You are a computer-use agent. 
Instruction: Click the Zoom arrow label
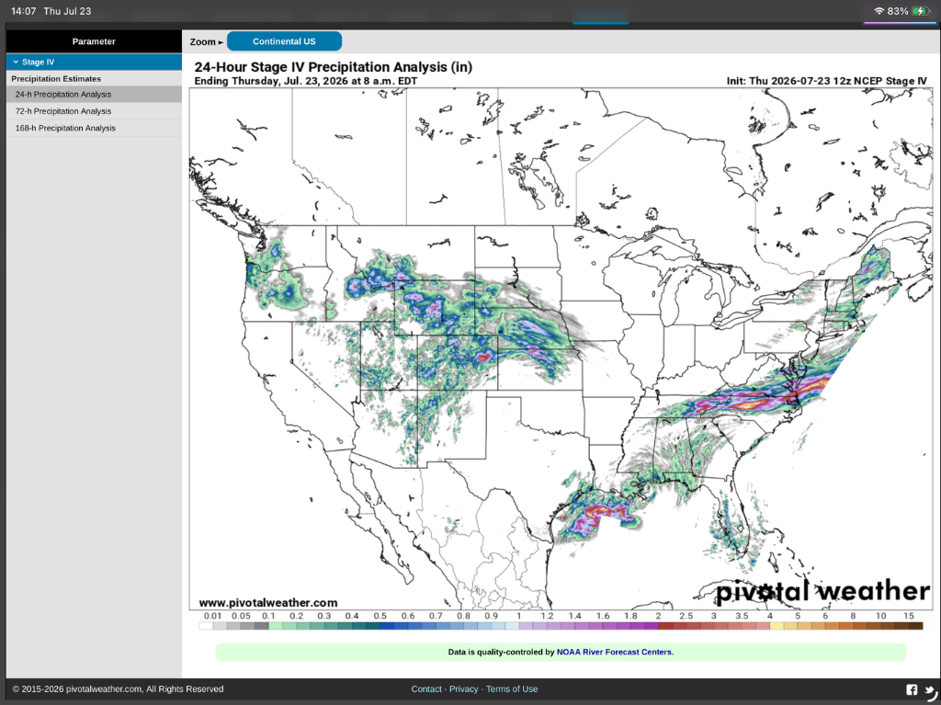pyautogui.click(x=207, y=41)
